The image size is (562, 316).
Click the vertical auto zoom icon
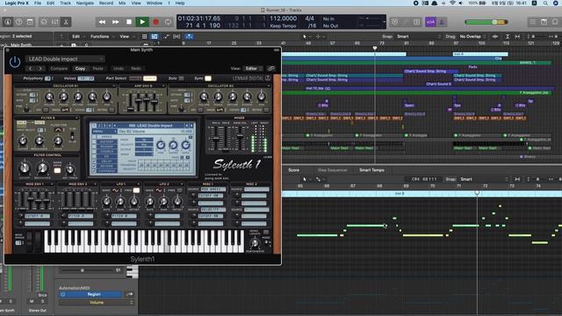(x=508, y=36)
